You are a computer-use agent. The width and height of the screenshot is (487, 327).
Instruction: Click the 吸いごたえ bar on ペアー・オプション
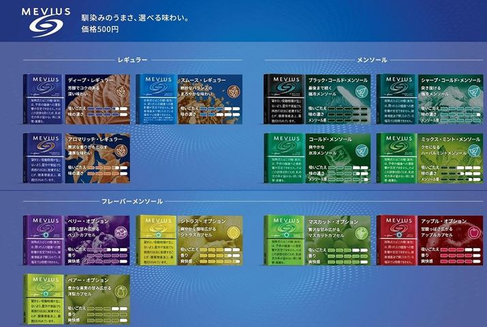tap(108, 309)
